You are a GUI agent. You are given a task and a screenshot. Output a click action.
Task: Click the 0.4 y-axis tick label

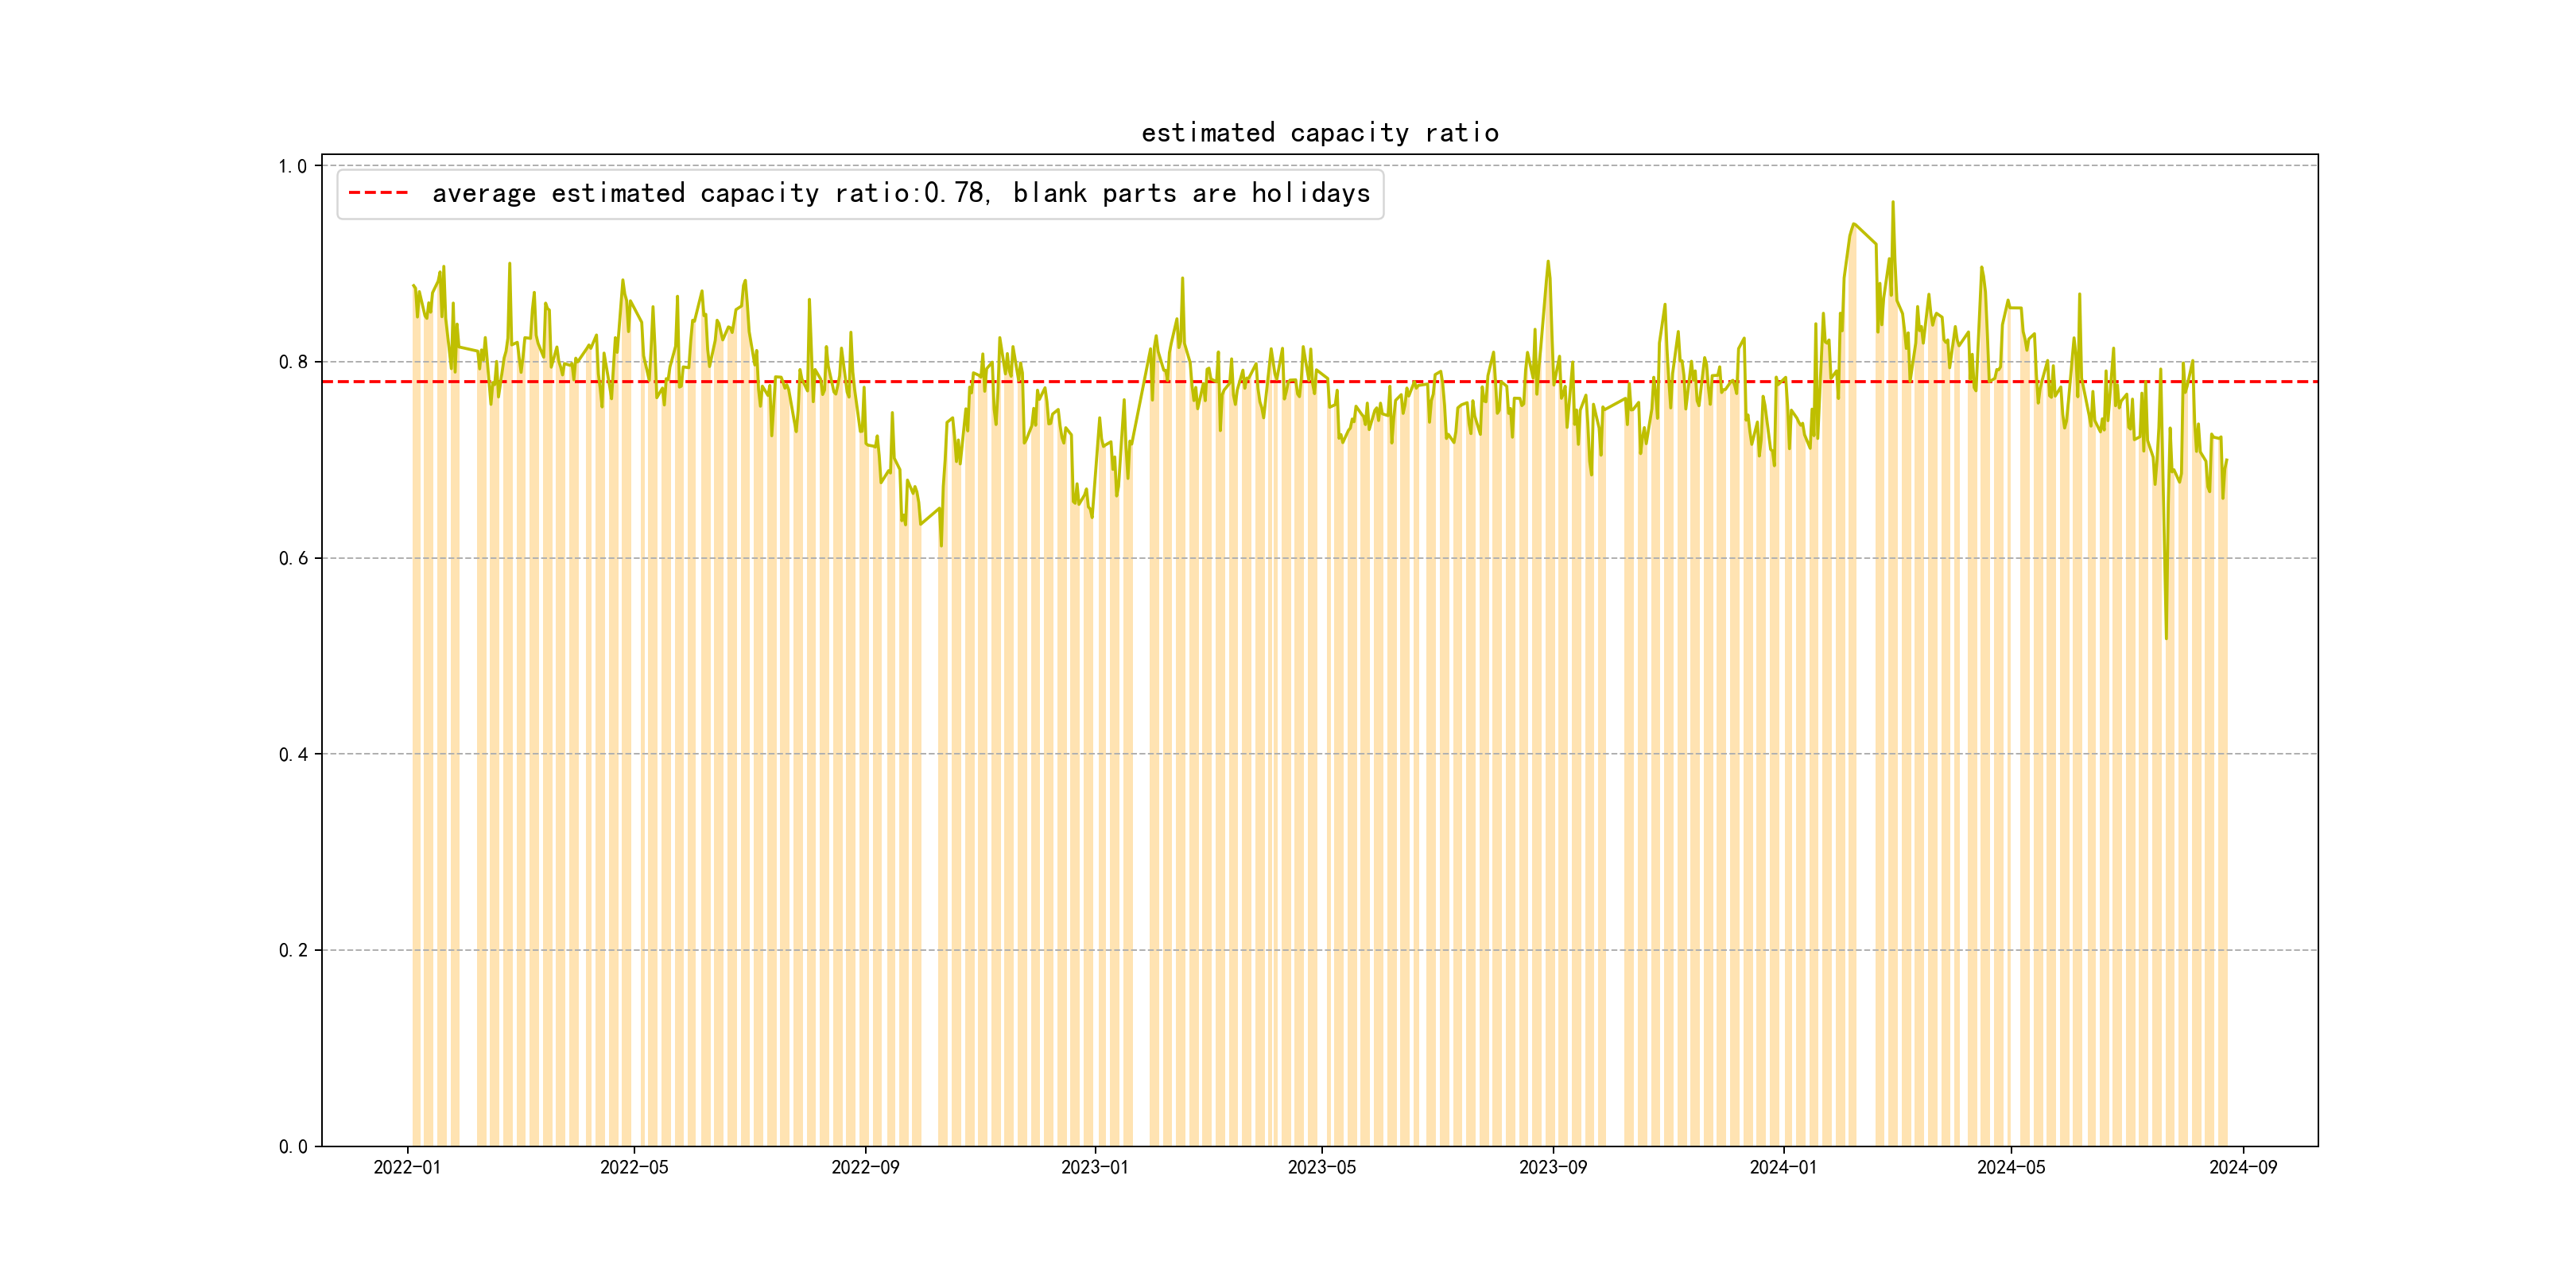(x=293, y=754)
